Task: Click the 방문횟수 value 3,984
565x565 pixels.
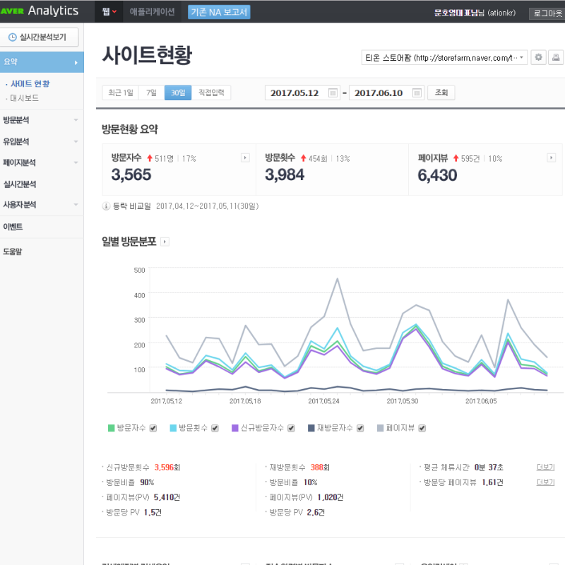Action: [285, 174]
